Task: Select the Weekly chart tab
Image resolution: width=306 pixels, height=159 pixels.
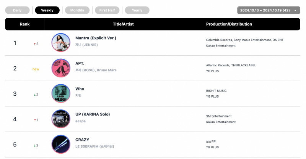Action: click(x=47, y=10)
